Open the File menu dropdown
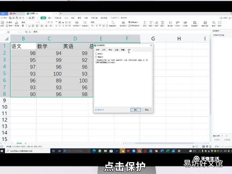 tap(4, 18)
